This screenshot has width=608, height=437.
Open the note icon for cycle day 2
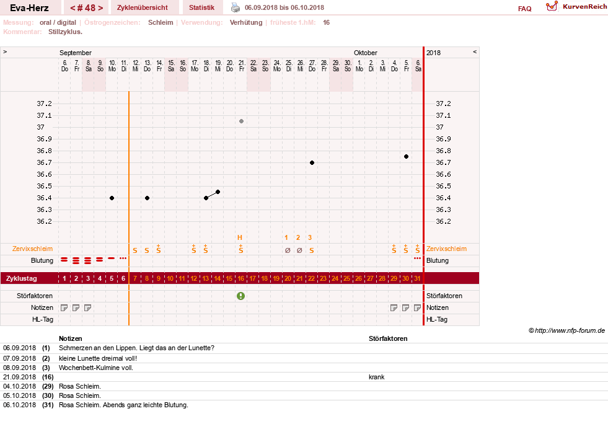(x=76, y=308)
